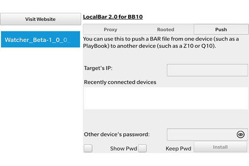This screenshot has width=249, height=166.
Task: Enable the Show Pwd checkbox
Action: tap(88, 148)
